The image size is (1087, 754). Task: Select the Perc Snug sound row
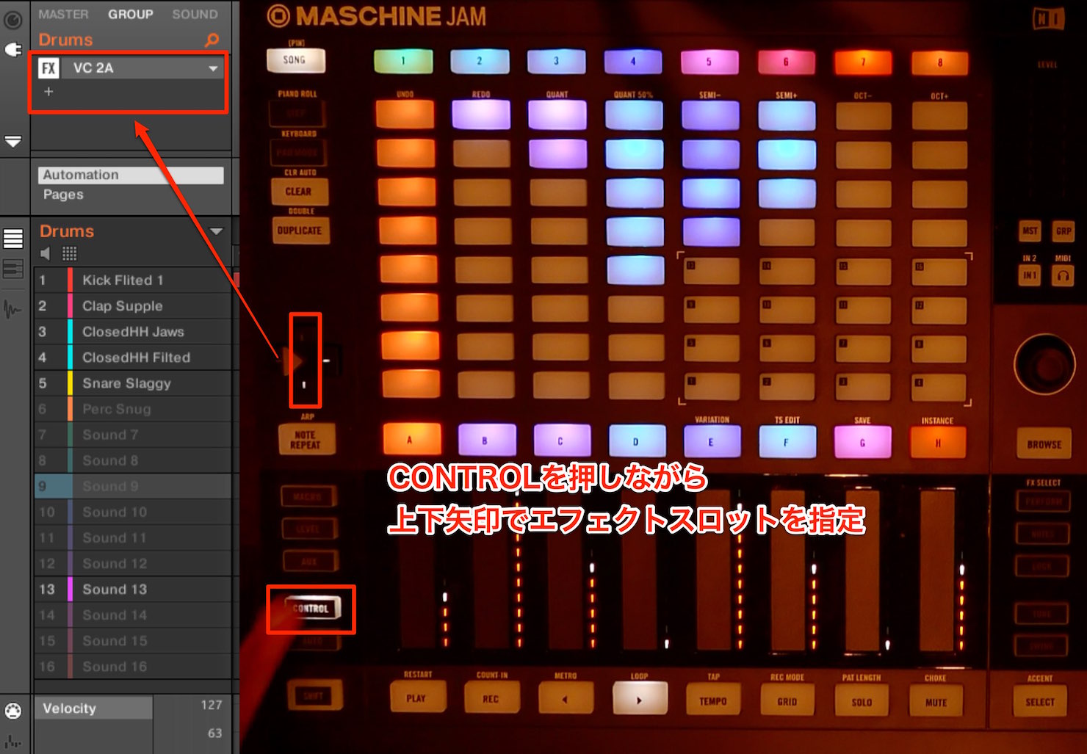pyautogui.click(x=132, y=409)
